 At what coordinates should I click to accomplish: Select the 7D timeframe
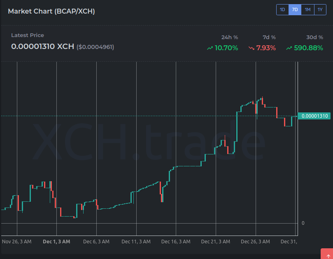tap(295, 9)
